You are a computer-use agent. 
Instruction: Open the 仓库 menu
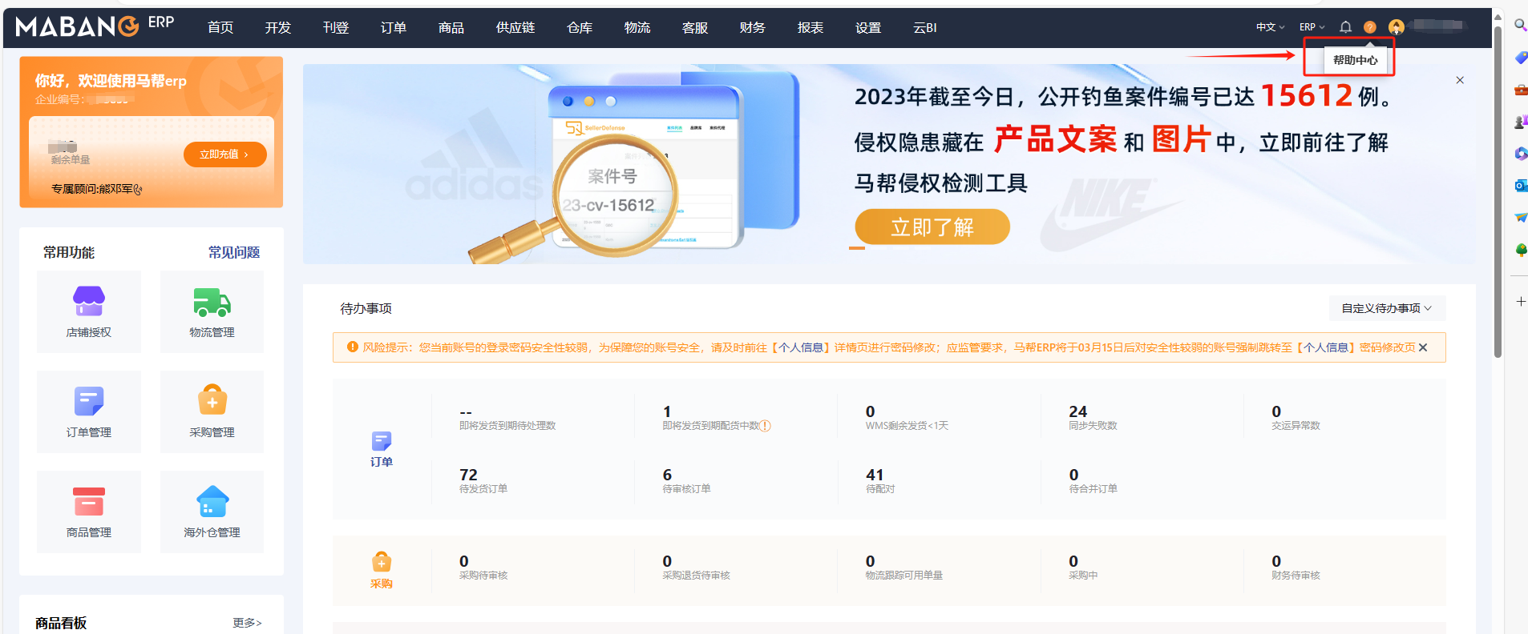[580, 28]
